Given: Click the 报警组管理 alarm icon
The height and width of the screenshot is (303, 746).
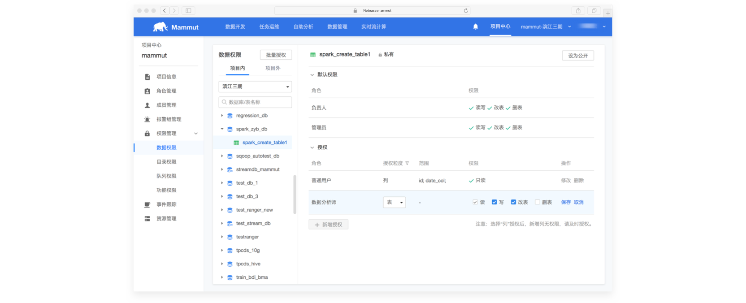Looking at the screenshot, I should 147,119.
